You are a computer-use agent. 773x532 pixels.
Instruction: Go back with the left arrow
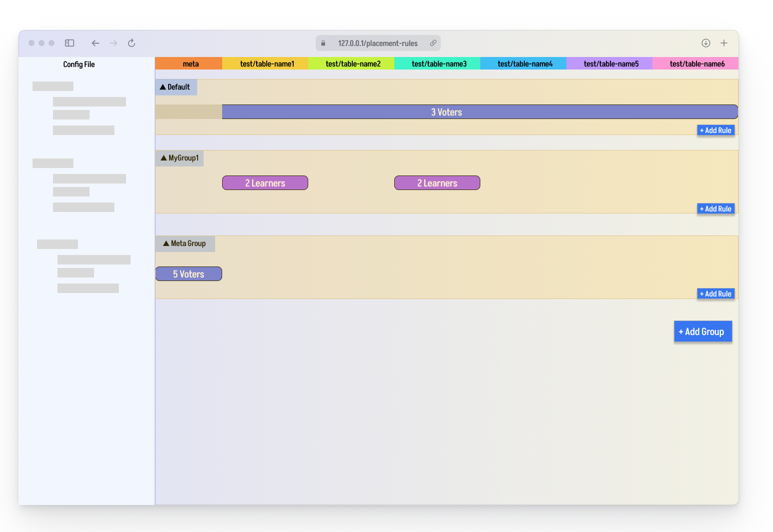pos(96,43)
